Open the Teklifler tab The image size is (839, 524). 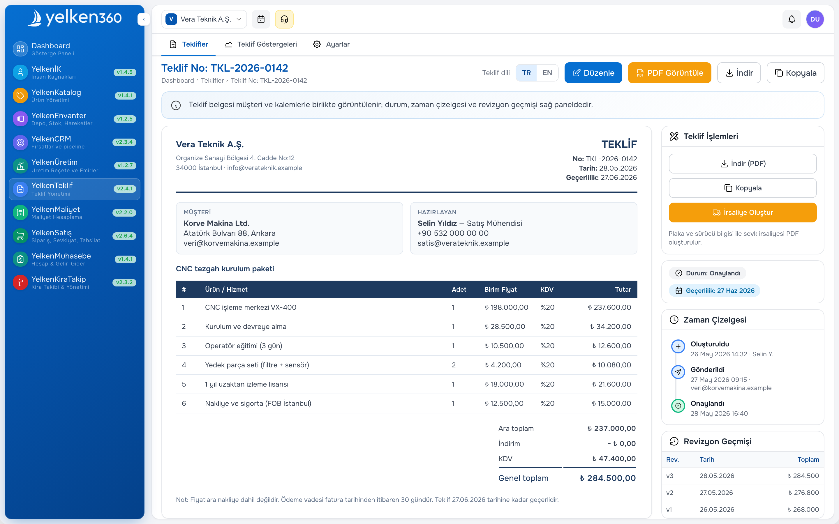tap(188, 44)
